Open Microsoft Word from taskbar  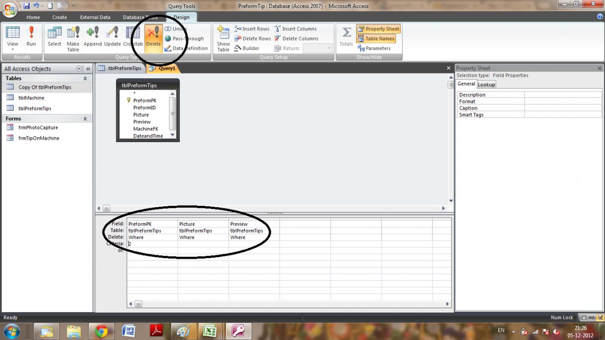tap(129, 332)
